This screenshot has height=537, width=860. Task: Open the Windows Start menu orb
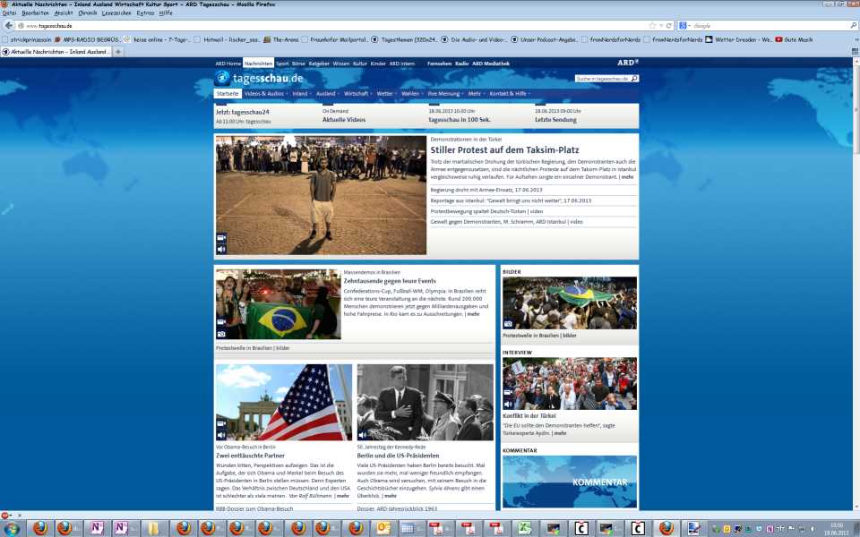point(12,529)
